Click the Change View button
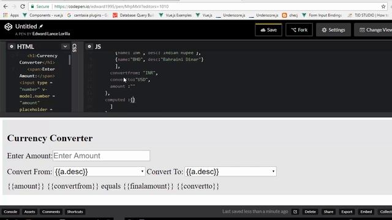 373,30
